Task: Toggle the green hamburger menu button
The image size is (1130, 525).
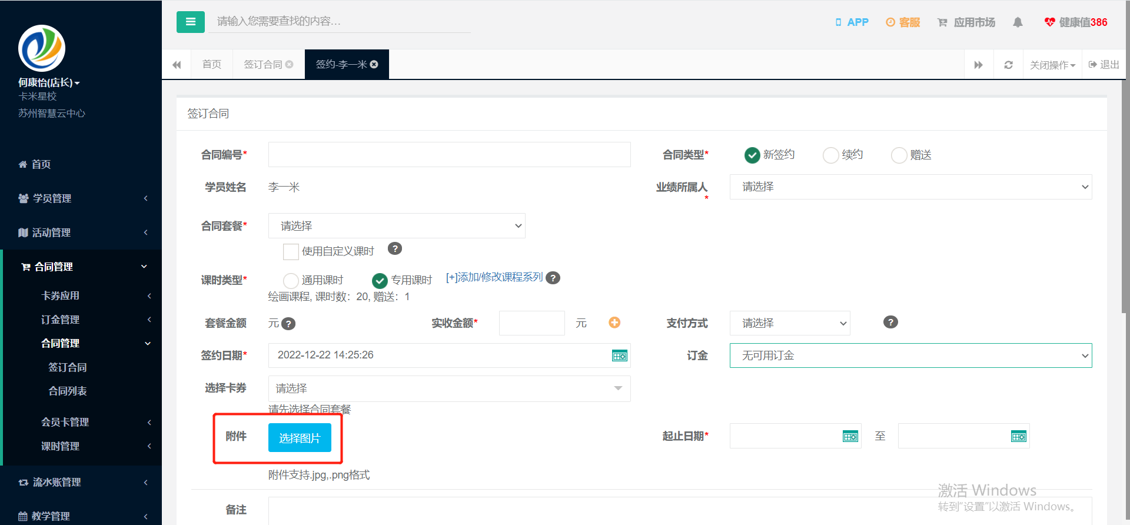Action: click(191, 22)
